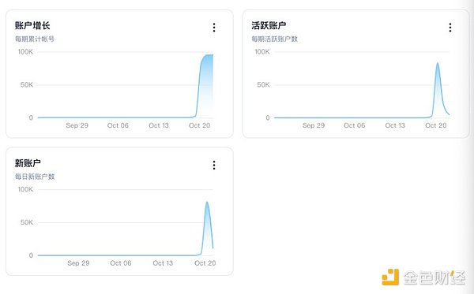Click the 0 axis label in 账户增长 chart

(31, 118)
